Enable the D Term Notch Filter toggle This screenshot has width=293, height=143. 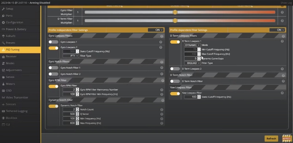pyautogui.click(x=175, y=82)
